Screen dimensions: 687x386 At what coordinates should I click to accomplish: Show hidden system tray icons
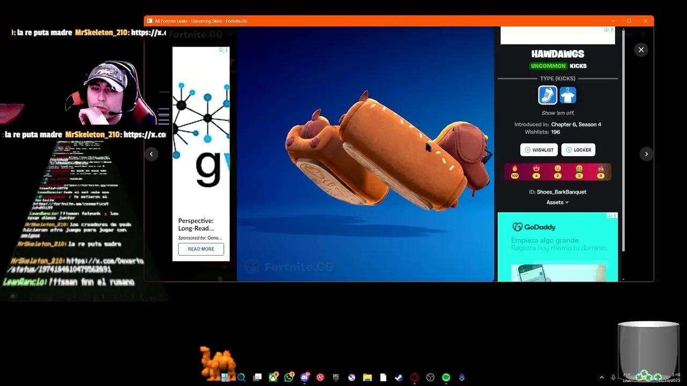[602, 377]
